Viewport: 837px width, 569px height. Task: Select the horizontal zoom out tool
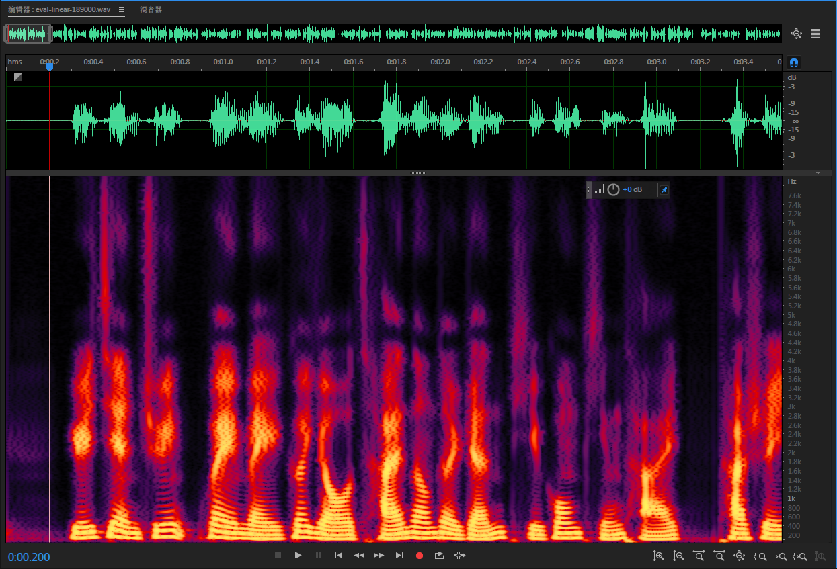click(x=719, y=556)
